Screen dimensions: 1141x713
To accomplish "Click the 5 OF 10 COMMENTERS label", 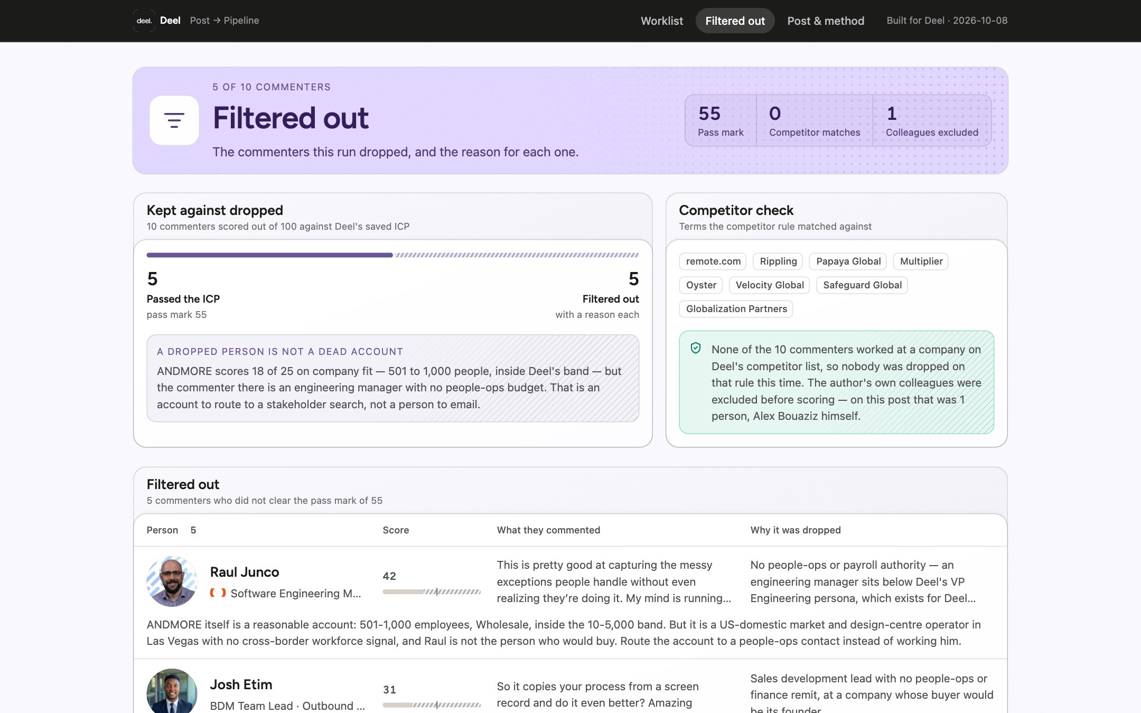I will [x=272, y=87].
